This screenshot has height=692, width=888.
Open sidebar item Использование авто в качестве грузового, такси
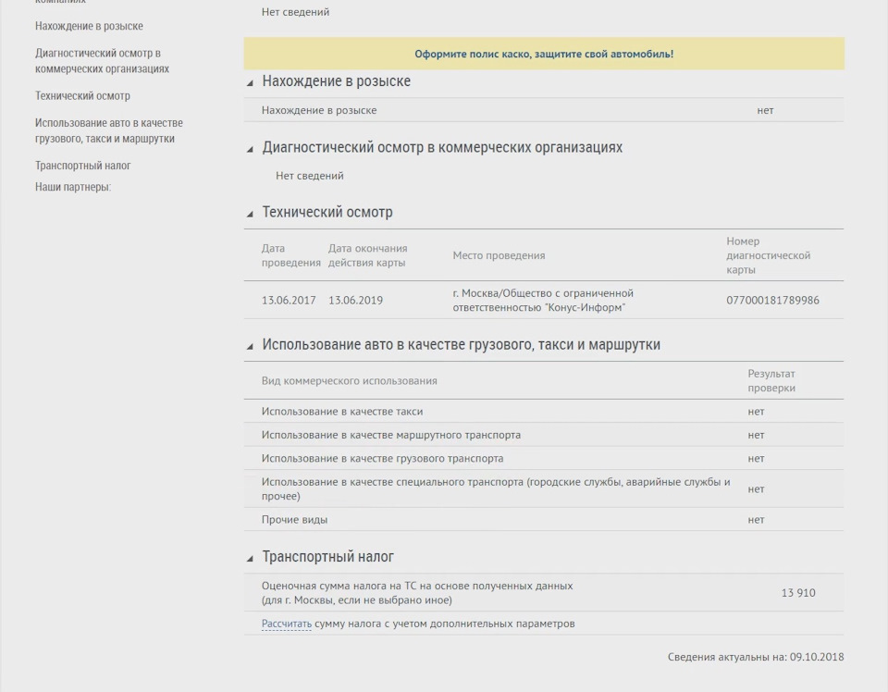click(109, 130)
